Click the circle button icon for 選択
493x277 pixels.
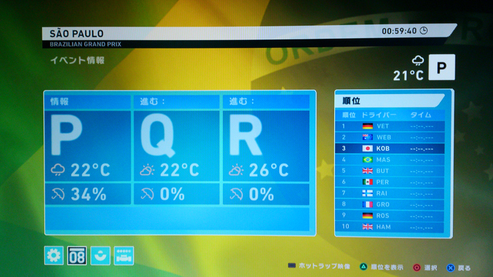417,268
